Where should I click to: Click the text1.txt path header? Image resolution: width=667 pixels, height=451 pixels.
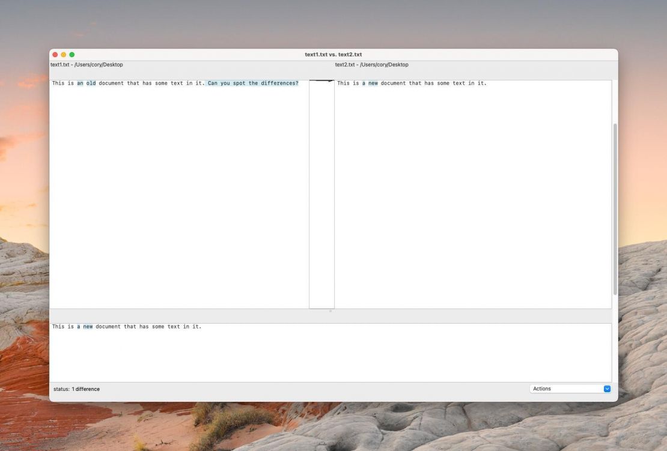[x=87, y=64]
